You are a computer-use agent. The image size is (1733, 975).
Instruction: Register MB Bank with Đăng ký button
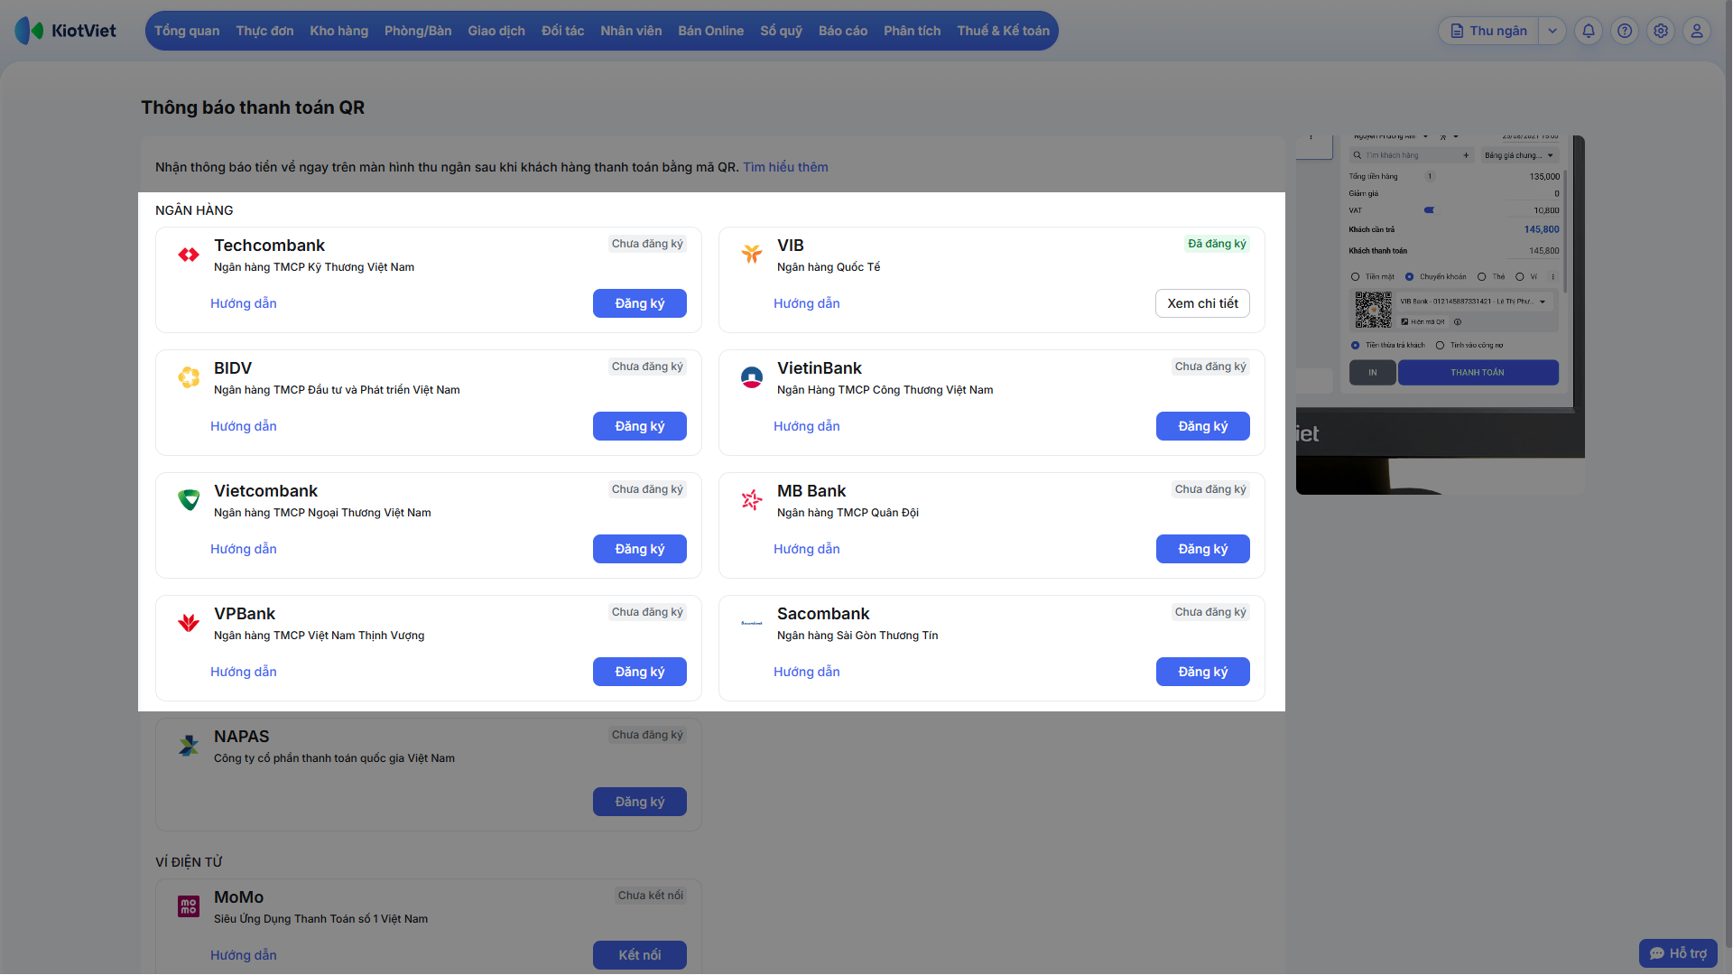(x=1203, y=549)
